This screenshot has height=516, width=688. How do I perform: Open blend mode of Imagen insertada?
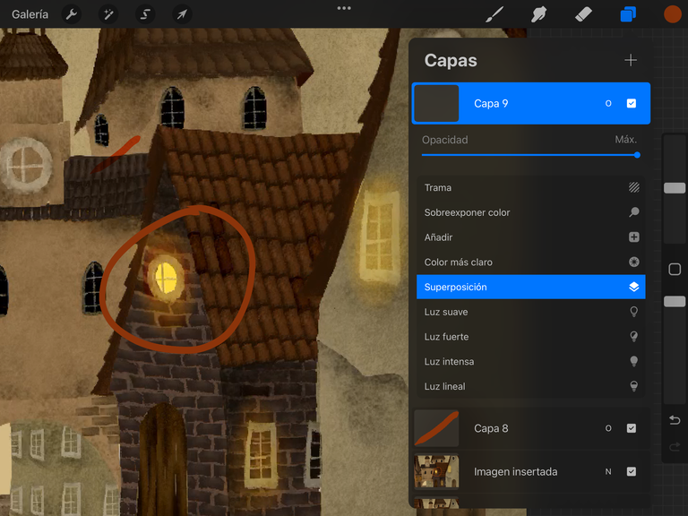(608, 472)
